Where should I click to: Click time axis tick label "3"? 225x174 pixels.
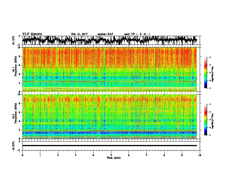tap(76, 155)
